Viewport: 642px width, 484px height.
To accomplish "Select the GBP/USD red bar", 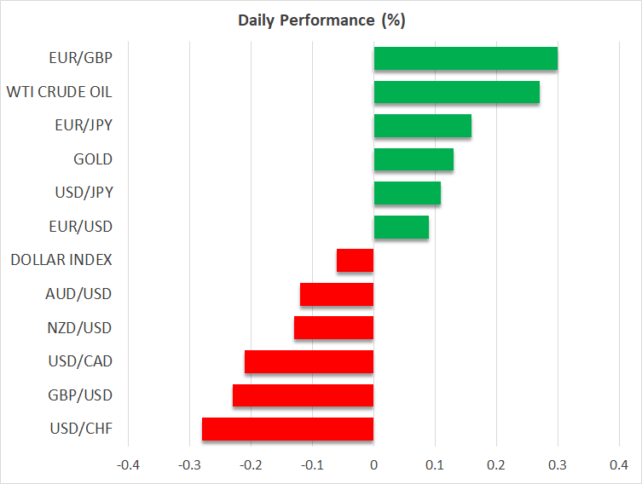I will point(303,395).
